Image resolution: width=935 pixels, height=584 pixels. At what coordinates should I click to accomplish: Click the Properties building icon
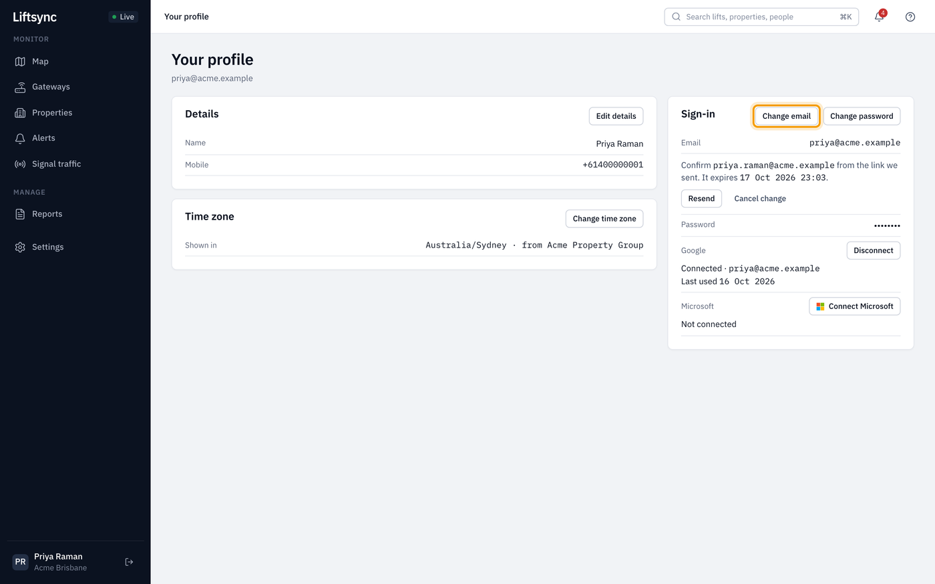(x=20, y=113)
